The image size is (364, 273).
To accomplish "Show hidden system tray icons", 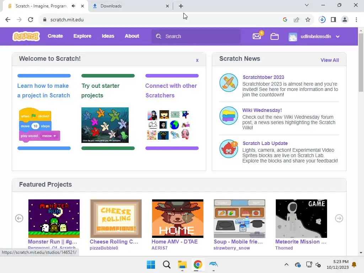I will pyautogui.click(x=287, y=264).
